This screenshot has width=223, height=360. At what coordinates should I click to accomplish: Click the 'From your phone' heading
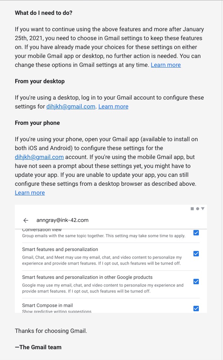tap(37, 123)
